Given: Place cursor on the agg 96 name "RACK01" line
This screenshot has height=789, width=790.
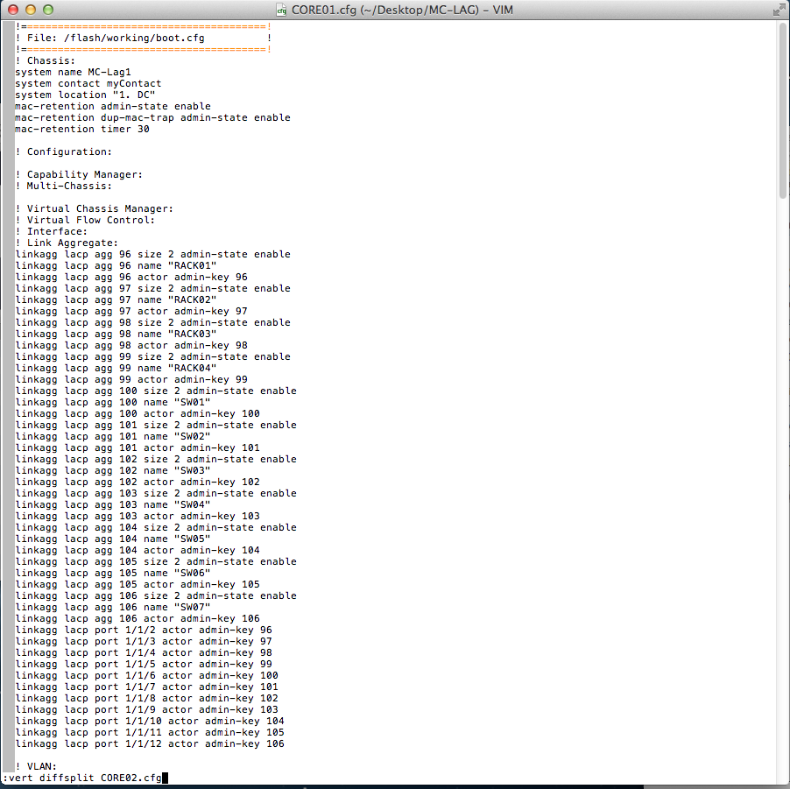Looking at the screenshot, I should [x=116, y=266].
